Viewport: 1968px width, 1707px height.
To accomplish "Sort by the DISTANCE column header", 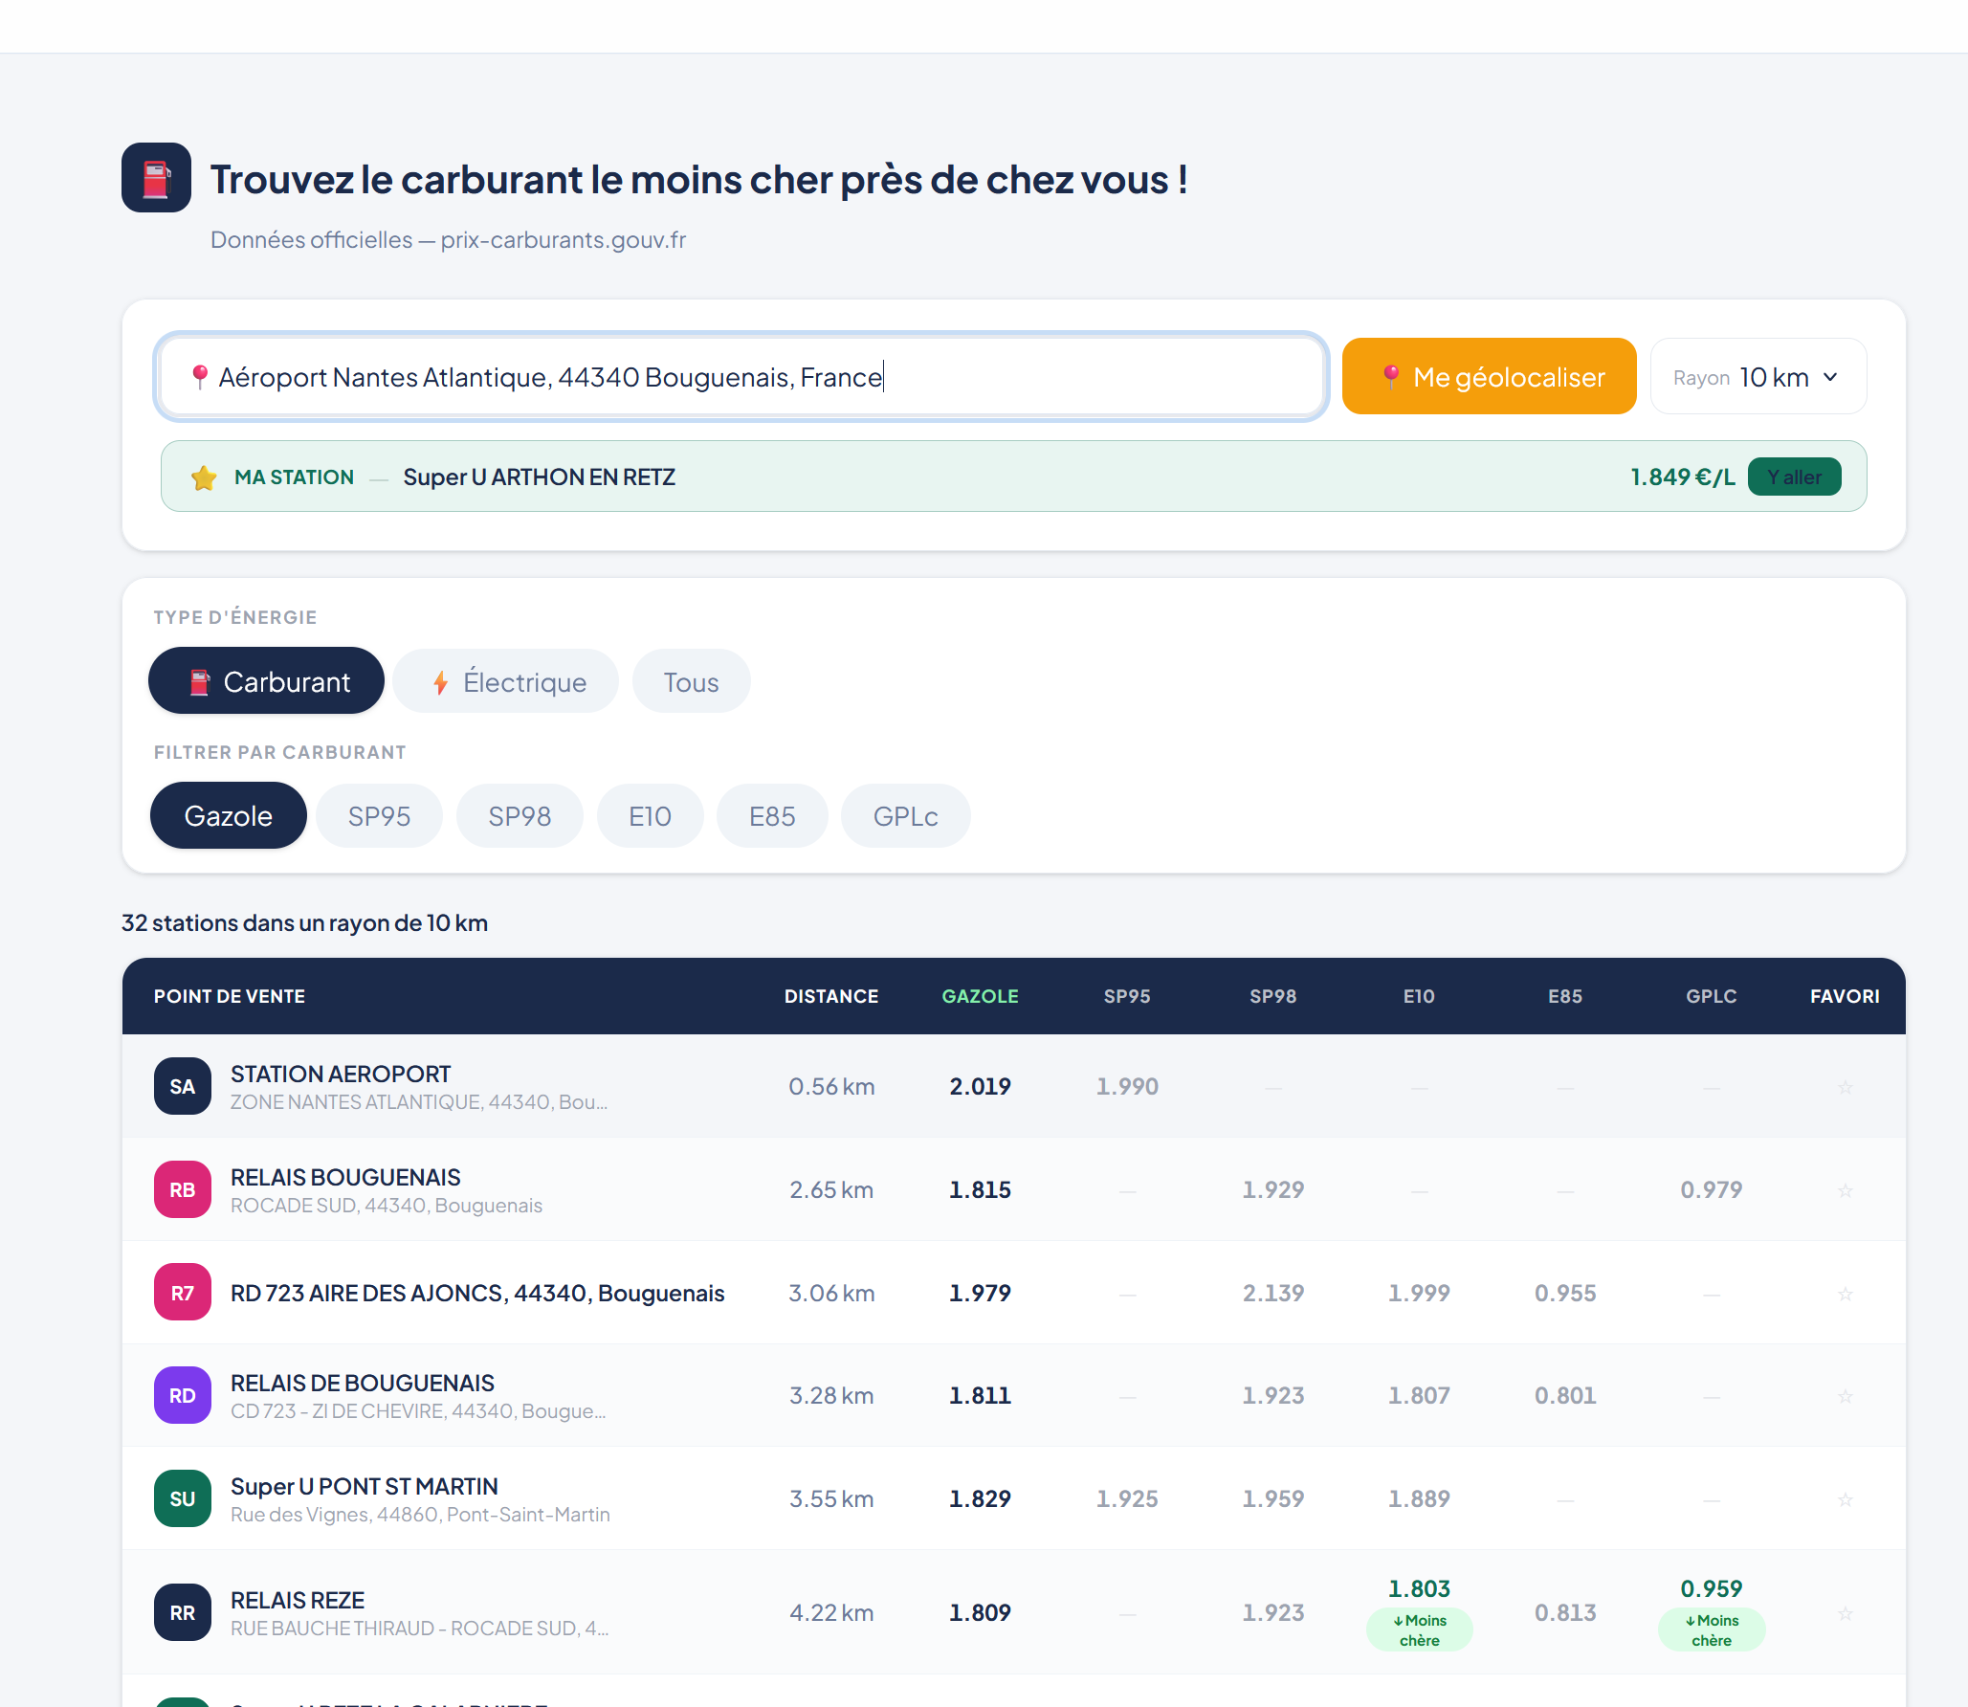I will click(x=831, y=996).
